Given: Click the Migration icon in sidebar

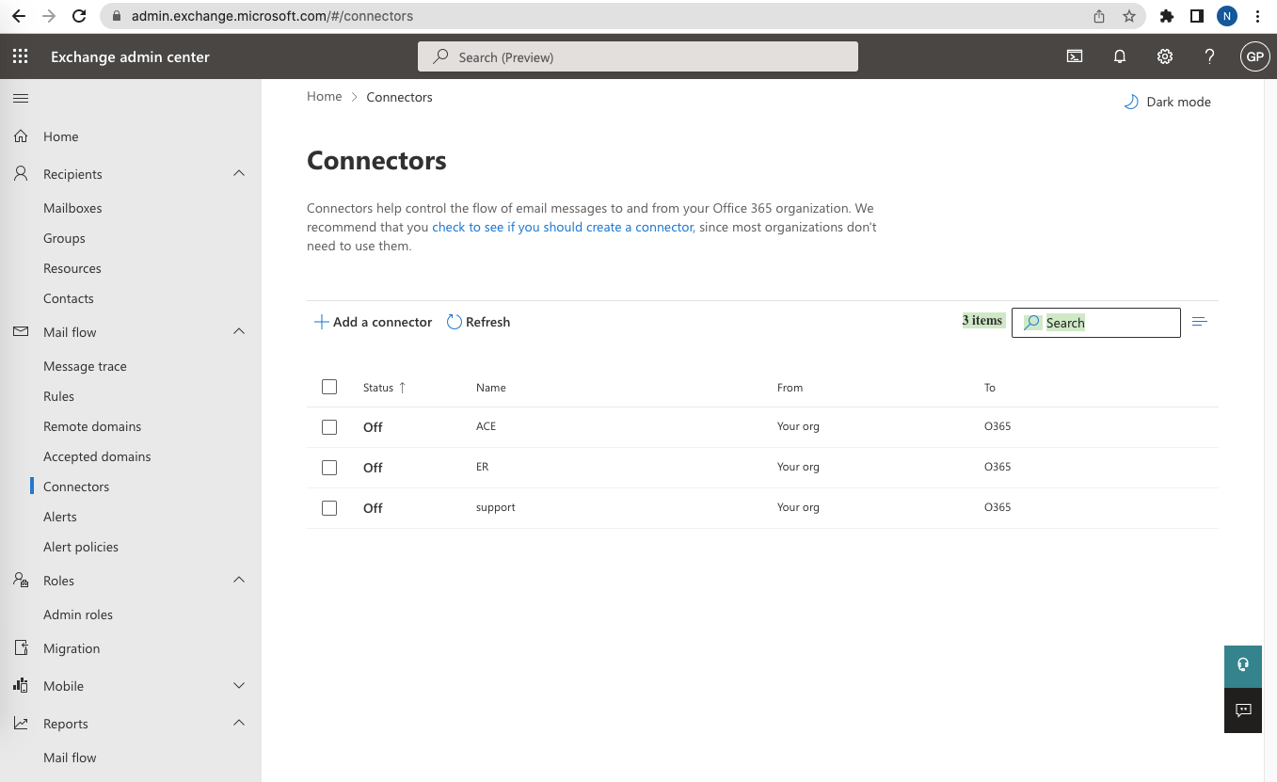Looking at the screenshot, I should [x=21, y=648].
